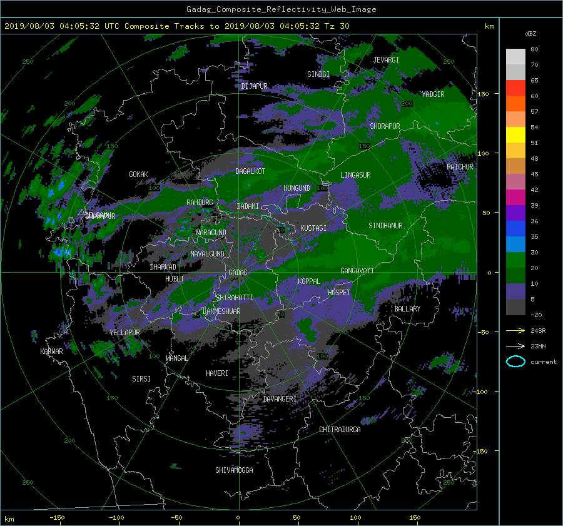Click the HUNGUND city label

(297, 188)
